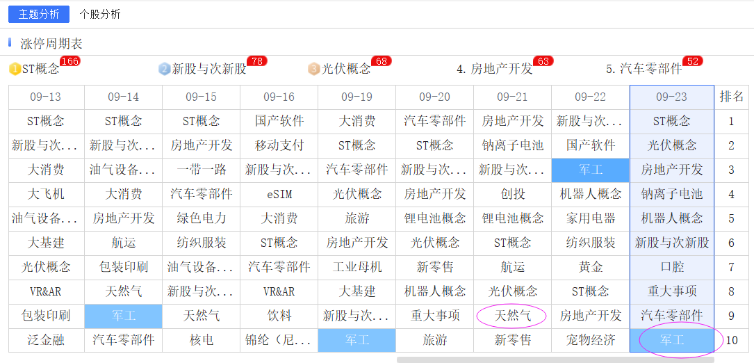Click the 新零售 cell under 09-20
This screenshot has height=363, width=754.
coord(435,268)
